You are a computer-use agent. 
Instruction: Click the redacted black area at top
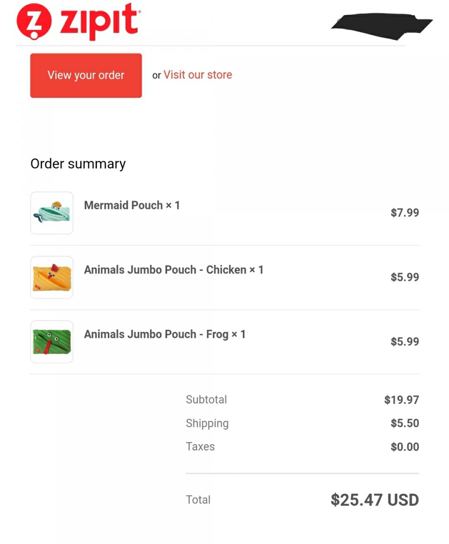click(x=381, y=26)
